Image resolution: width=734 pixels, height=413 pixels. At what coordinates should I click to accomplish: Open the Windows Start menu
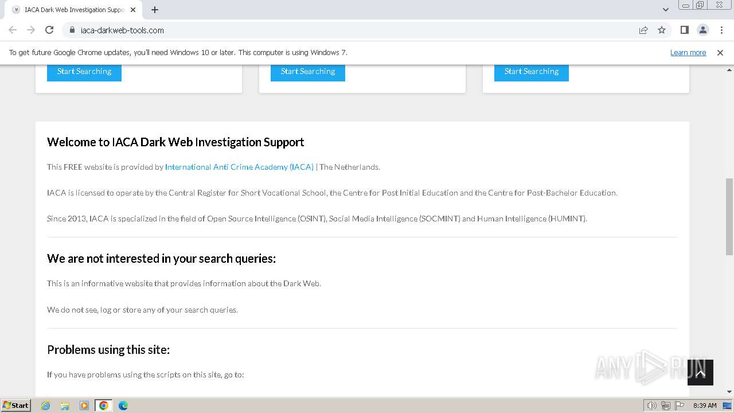pyautogui.click(x=16, y=405)
